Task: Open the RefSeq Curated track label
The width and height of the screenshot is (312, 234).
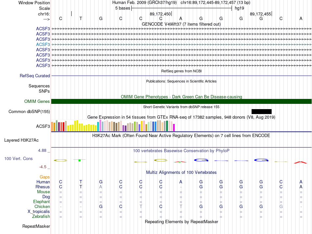Action: [35, 76]
